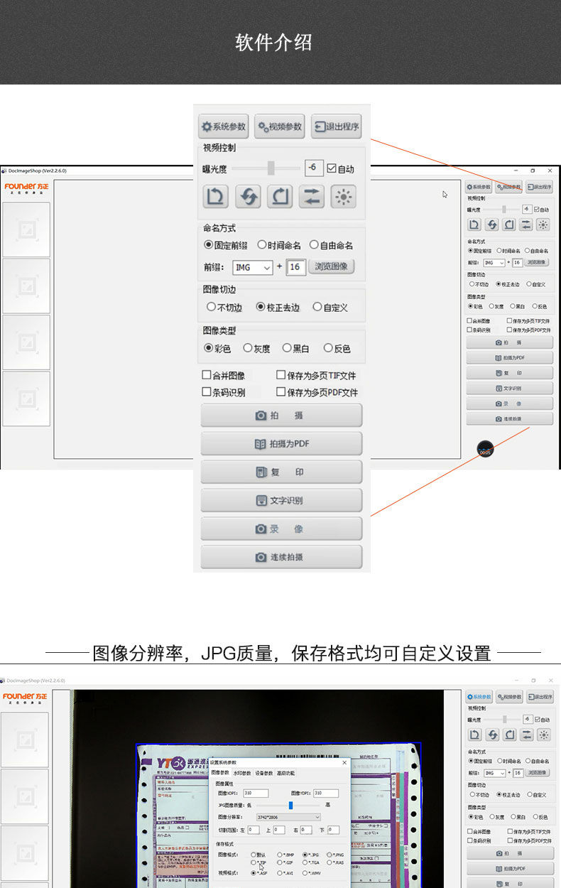561x888 pixels.
Task: Click sun brightness icon in upper window's panel
Action: click(543, 224)
